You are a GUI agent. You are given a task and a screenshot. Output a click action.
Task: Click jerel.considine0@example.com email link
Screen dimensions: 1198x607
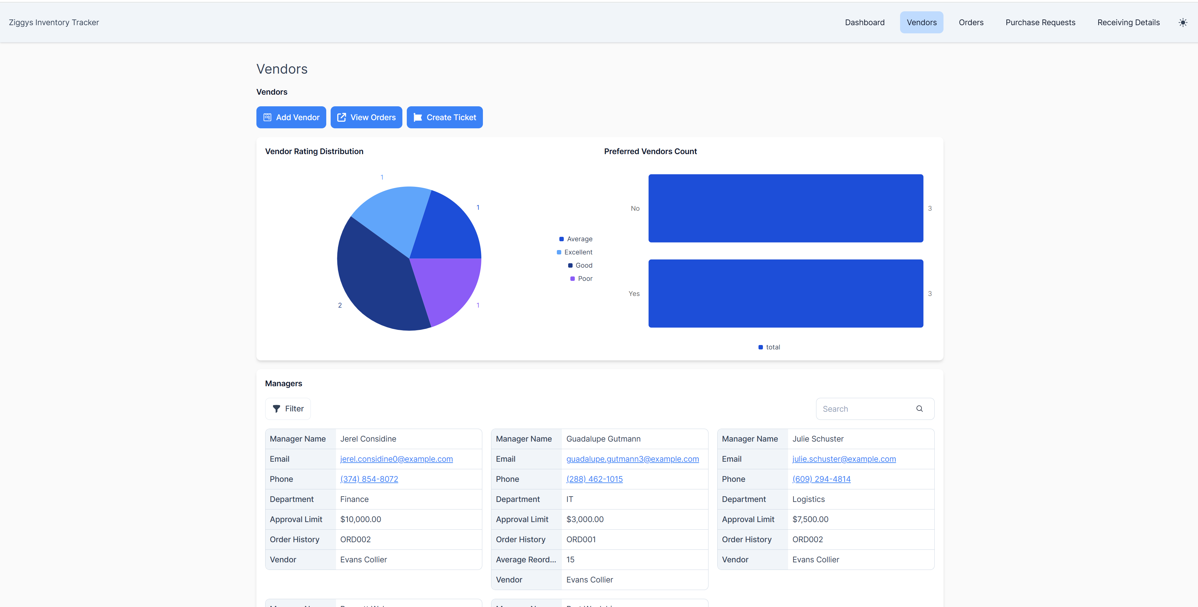(396, 458)
